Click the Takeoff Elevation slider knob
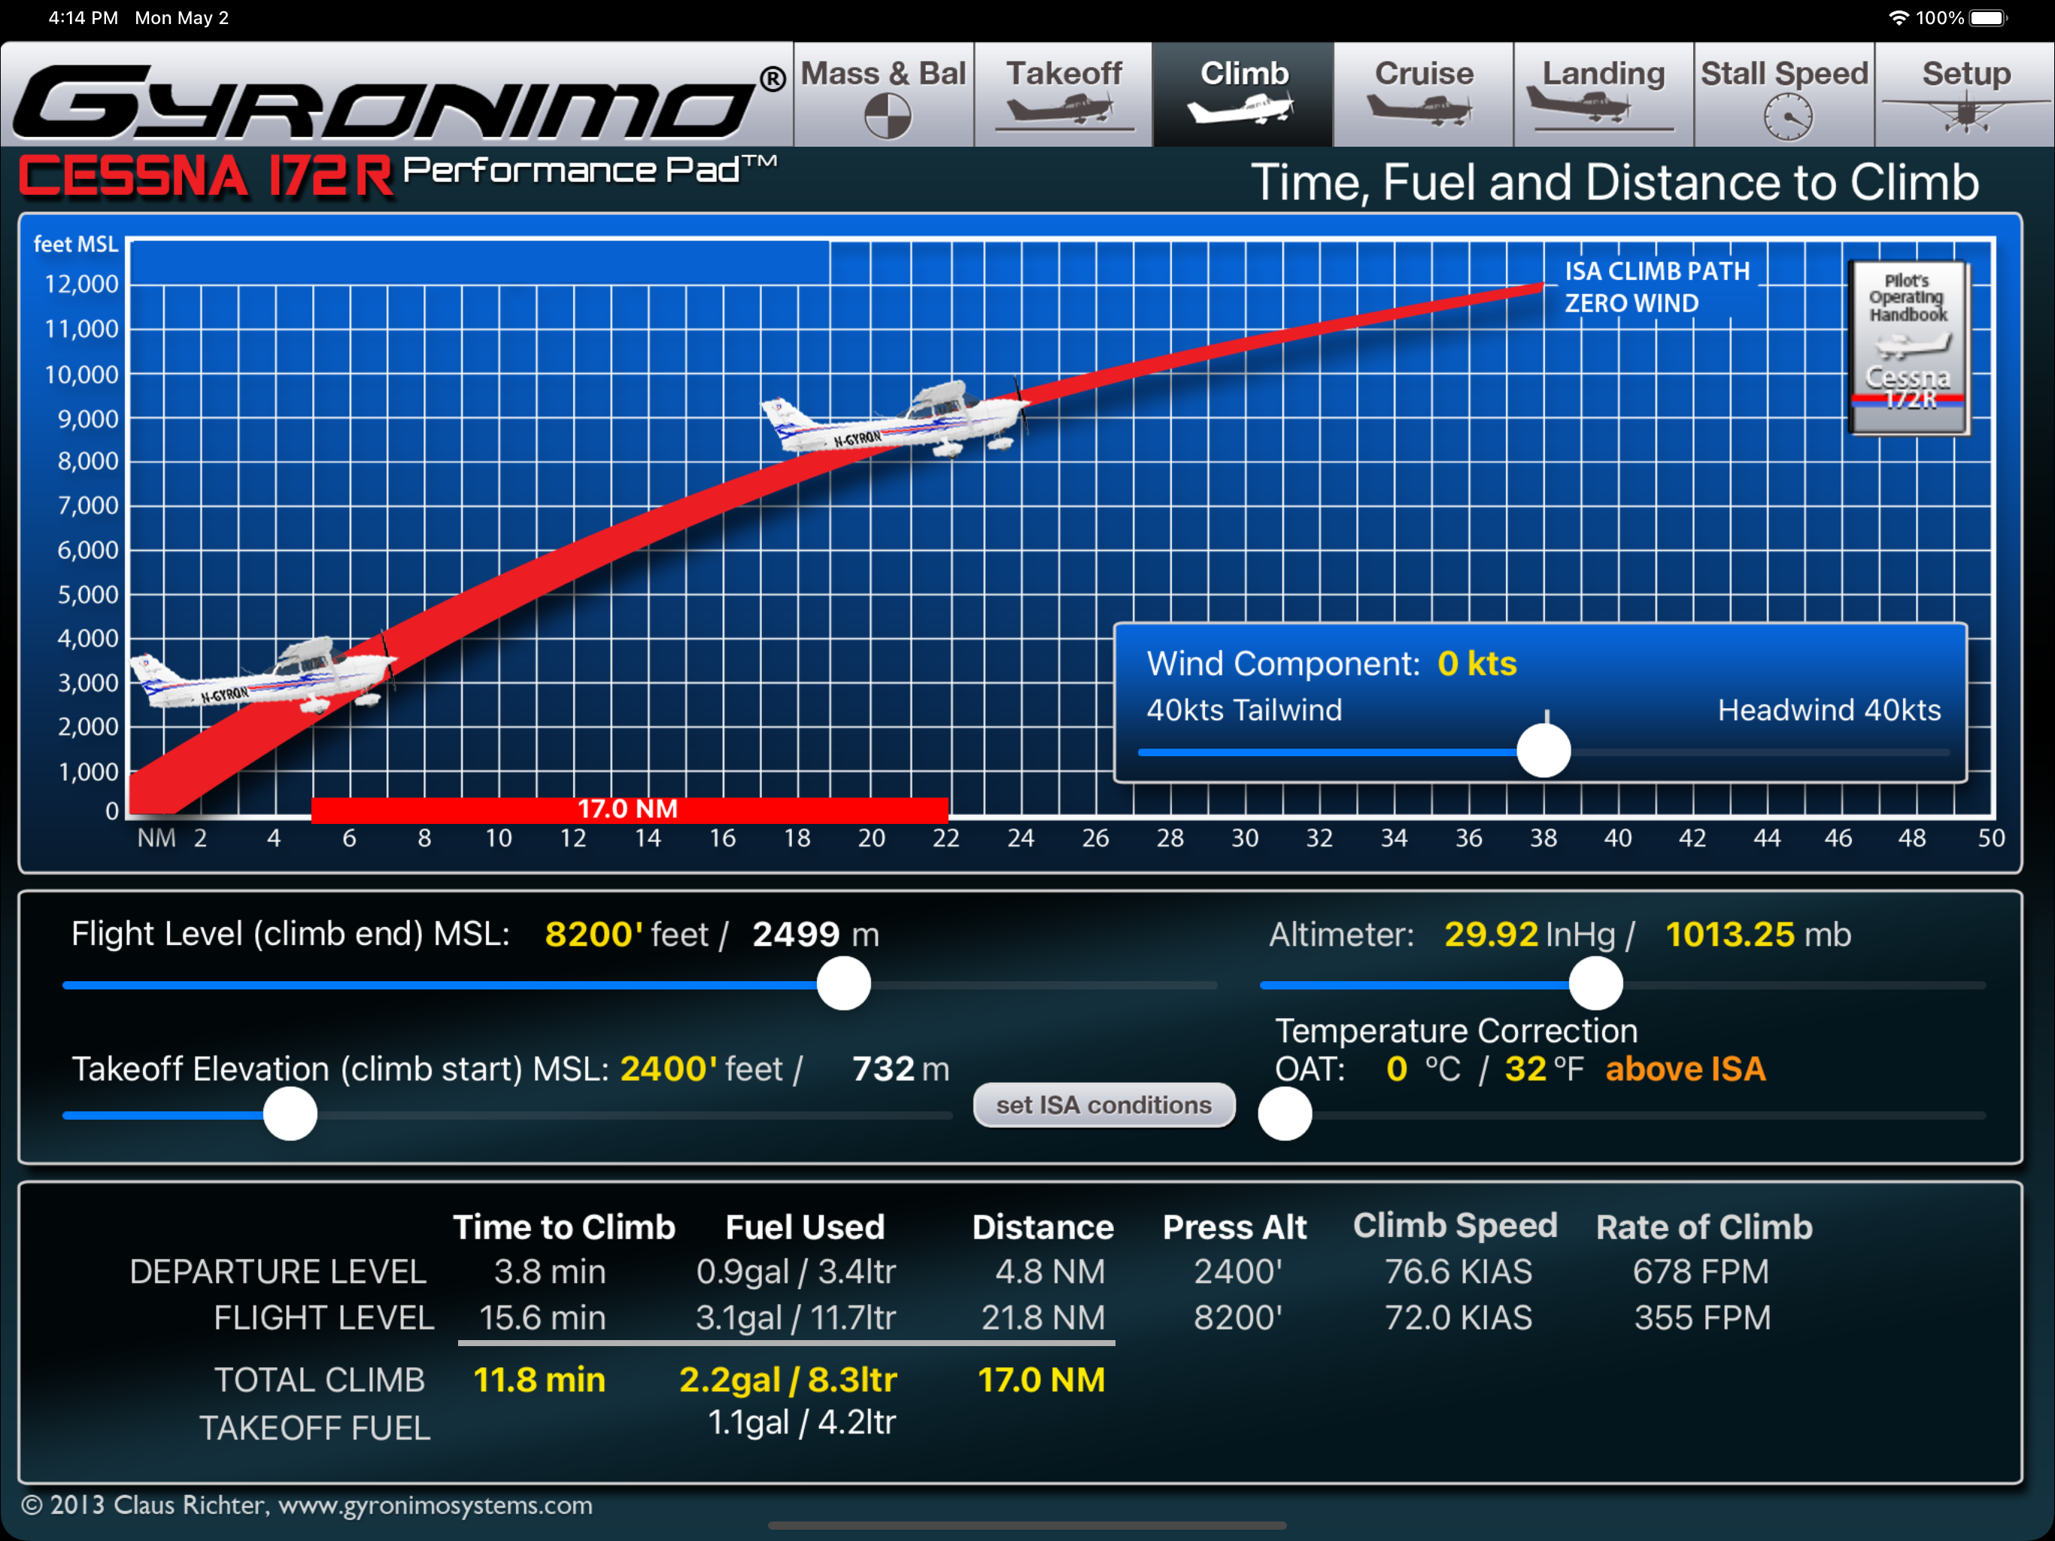Image resolution: width=2055 pixels, height=1541 pixels. point(290,1114)
